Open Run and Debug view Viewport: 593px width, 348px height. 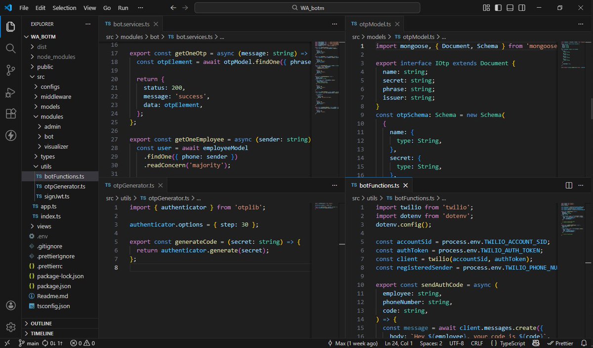10,92
